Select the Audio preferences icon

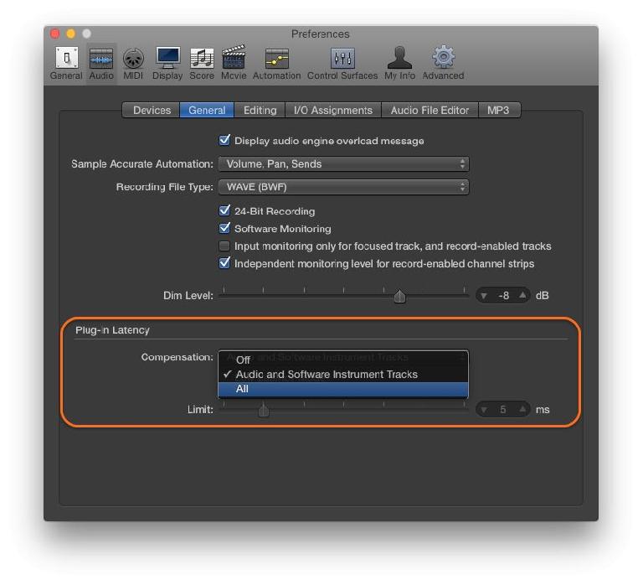coord(101,63)
